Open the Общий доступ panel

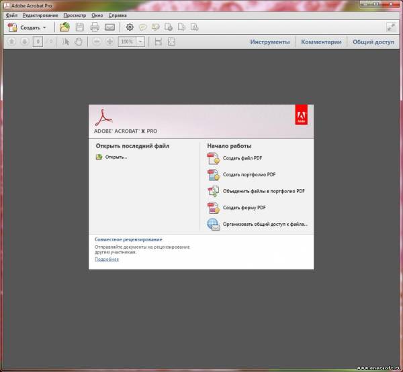coord(373,42)
